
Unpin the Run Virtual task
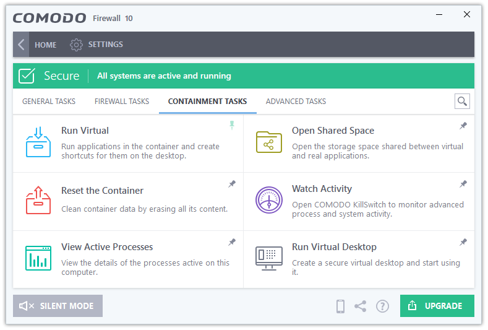[232, 125]
